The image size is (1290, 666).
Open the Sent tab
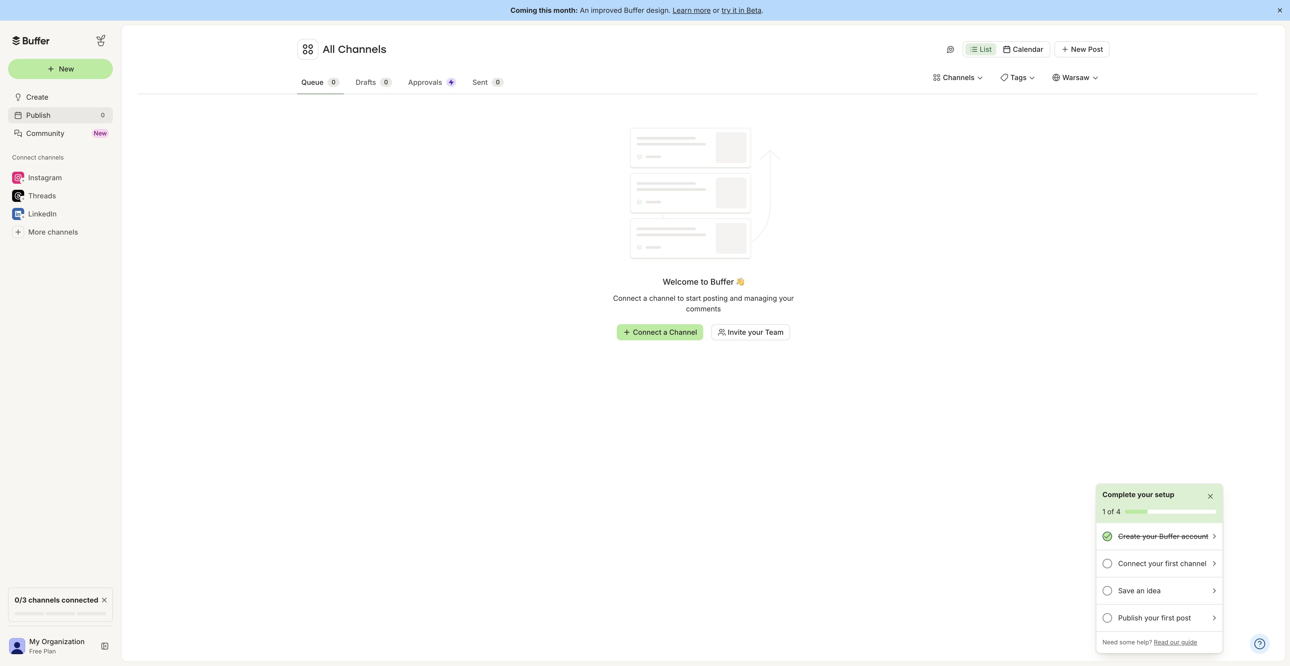(x=487, y=83)
